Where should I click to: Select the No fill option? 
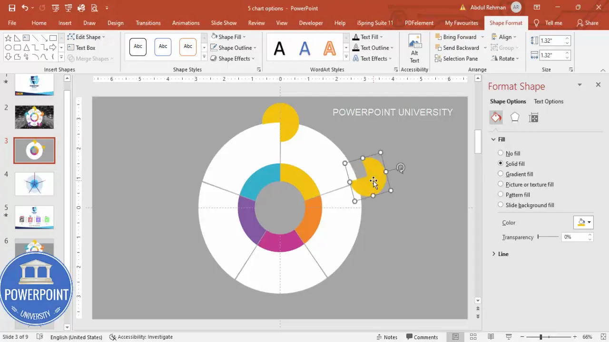pyautogui.click(x=509, y=153)
